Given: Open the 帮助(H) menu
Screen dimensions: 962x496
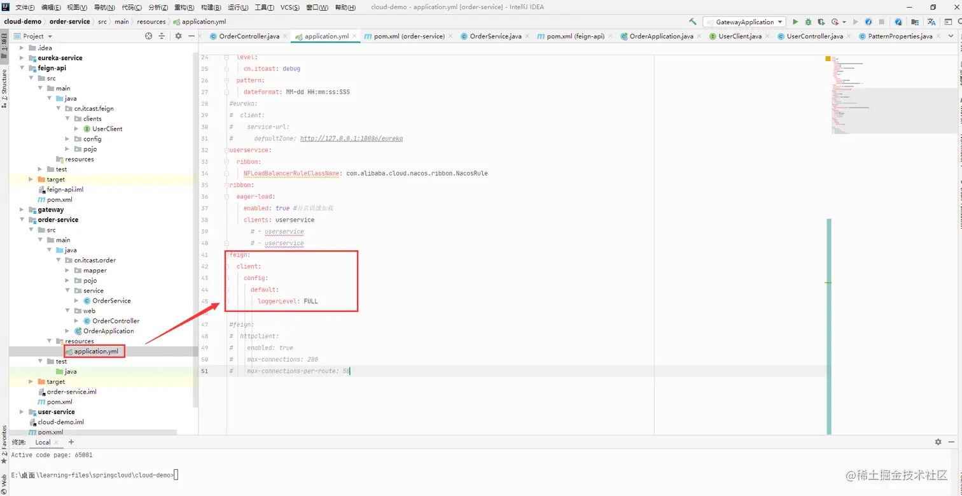Looking at the screenshot, I should click(345, 7).
